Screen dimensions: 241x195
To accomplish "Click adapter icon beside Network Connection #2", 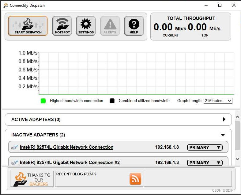I will click(14, 162).
